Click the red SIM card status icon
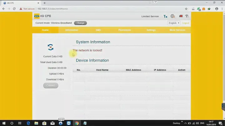The width and height of the screenshot is (225, 126). pyautogui.click(x=181, y=16)
